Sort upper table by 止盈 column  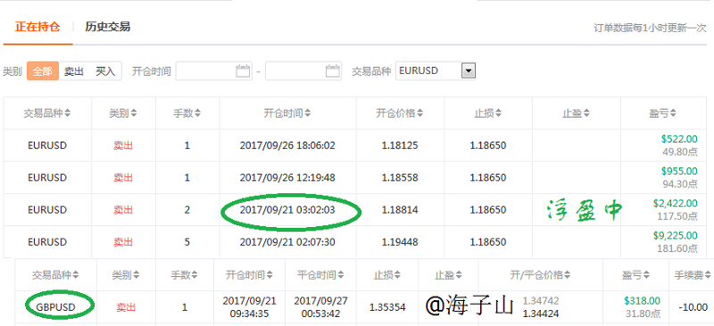point(576,113)
